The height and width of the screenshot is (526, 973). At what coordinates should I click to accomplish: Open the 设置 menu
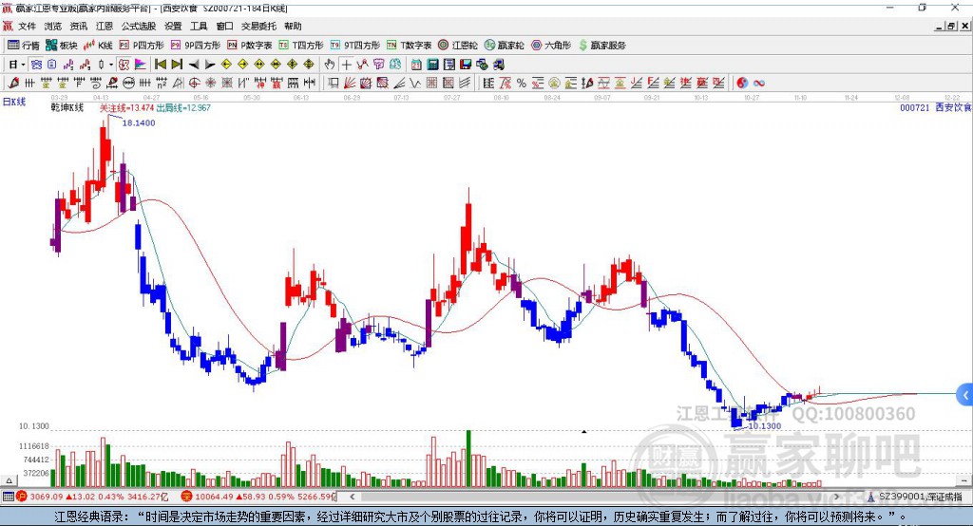(x=173, y=26)
